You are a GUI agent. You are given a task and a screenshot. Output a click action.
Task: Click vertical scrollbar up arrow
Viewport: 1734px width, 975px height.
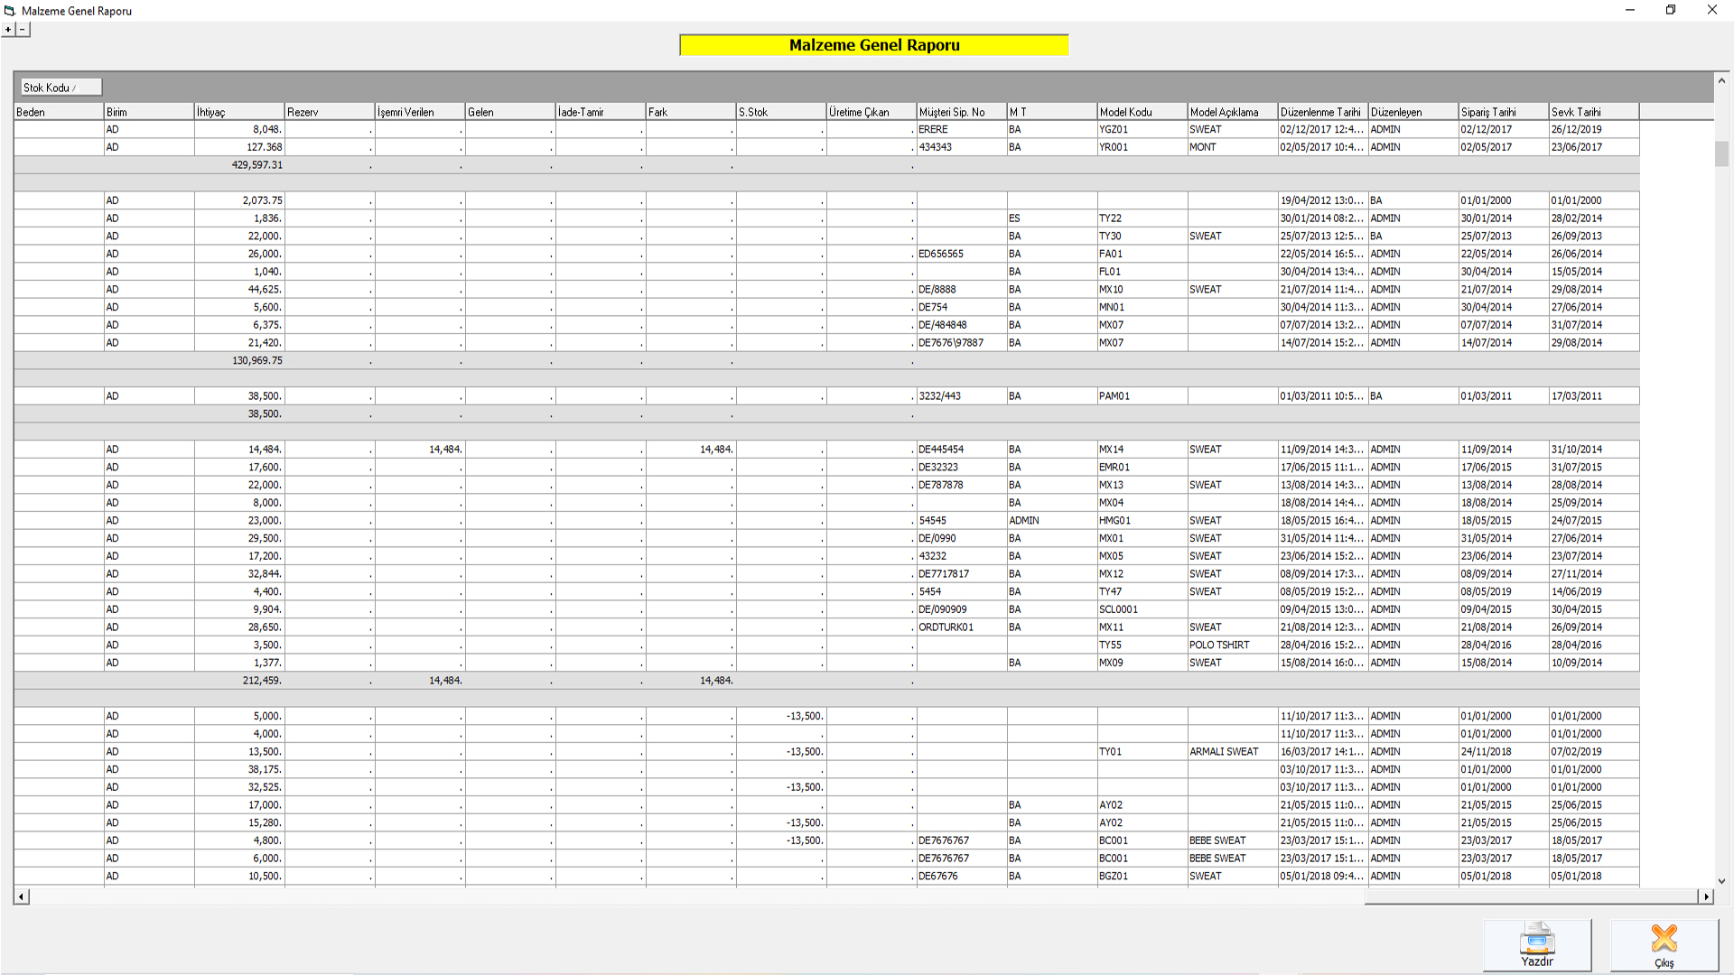coord(1721,81)
